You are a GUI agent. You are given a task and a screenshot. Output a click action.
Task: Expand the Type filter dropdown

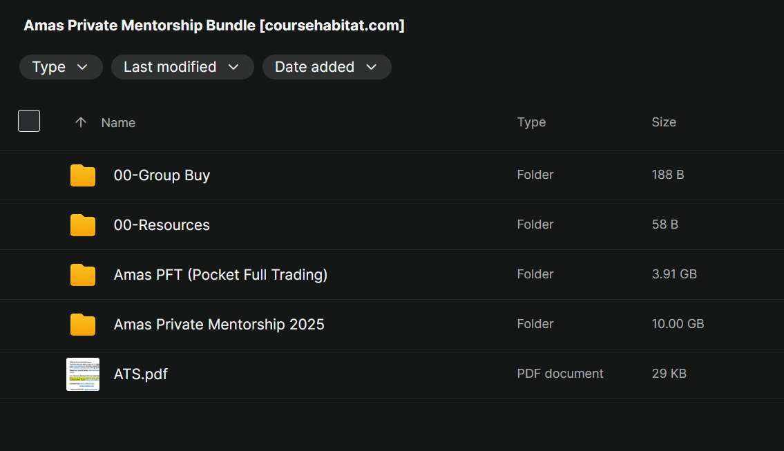(61, 67)
